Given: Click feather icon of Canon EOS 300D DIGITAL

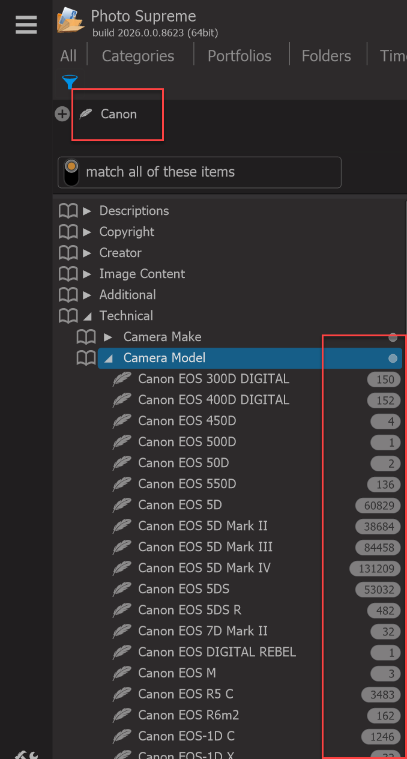Looking at the screenshot, I should point(122,379).
